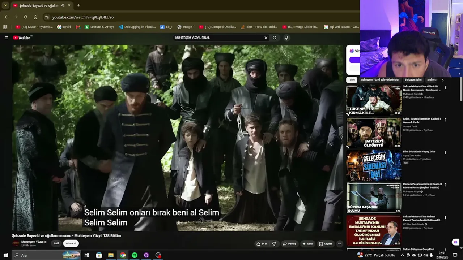Share the video via Paylaş

click(x=289, y=244)
